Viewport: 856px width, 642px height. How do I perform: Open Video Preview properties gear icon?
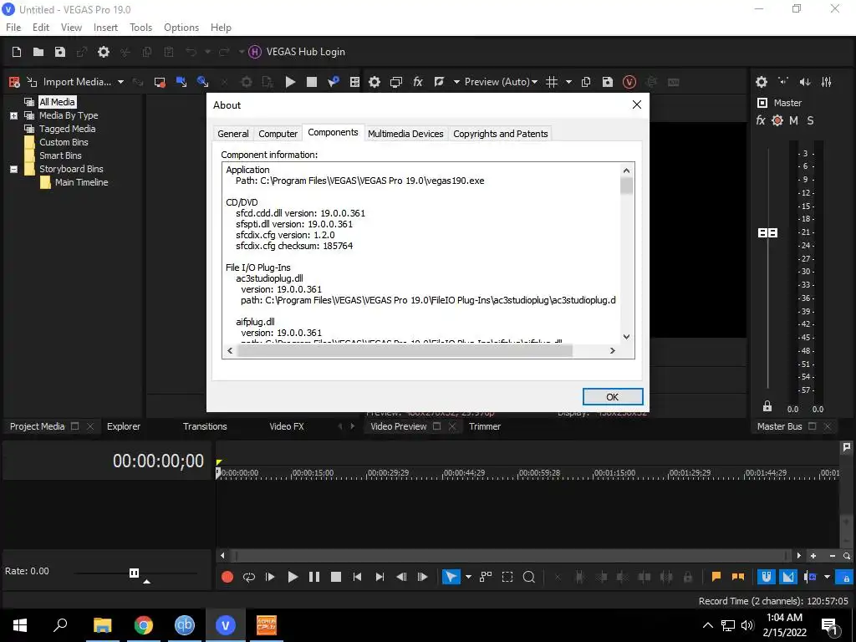pos(374,82)
